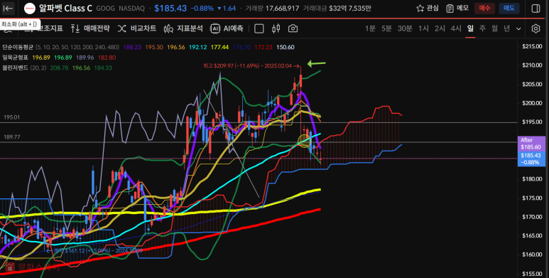Screen dimensions: 549x278
Task: Click the Ichimoku value 189.96
Action: coord(85,58)
